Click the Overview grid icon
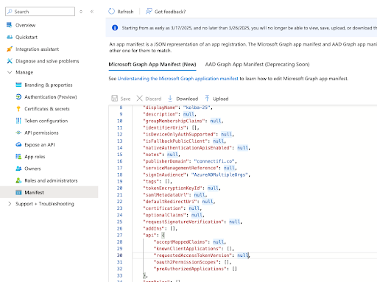The width and height of the screenshot is (377, 282). [x=10, y=25]
